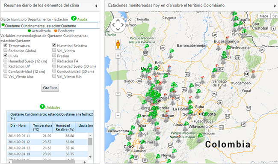The width and height of the screenshot is (278, 164).
Task: Click the green Ayuda help icon
Action: (x=74, y=18)
